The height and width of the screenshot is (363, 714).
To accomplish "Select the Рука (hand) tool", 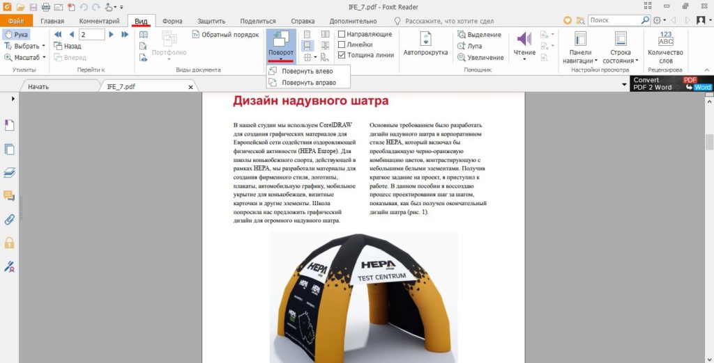I will [15, 35].
